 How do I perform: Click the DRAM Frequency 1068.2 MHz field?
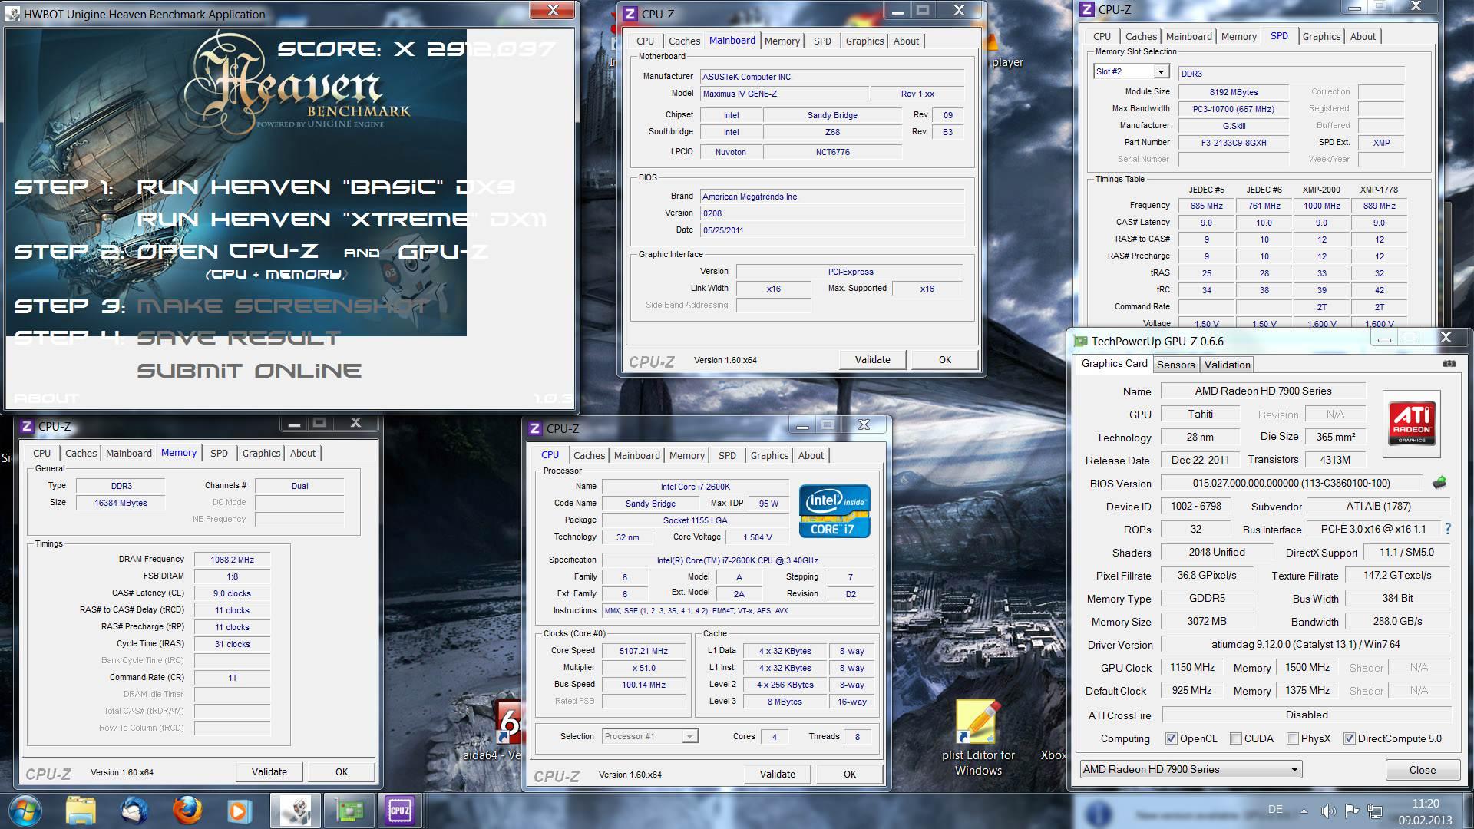pos(232,560)
